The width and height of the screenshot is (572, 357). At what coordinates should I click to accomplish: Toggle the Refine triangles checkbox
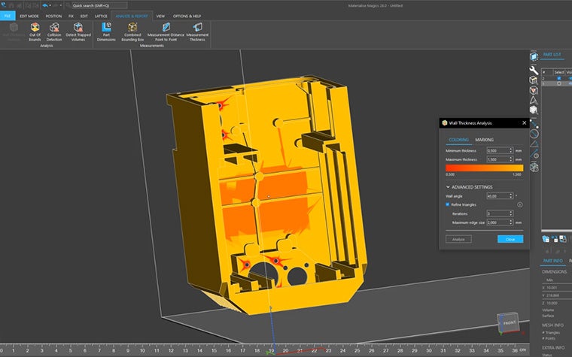point(448,204)
